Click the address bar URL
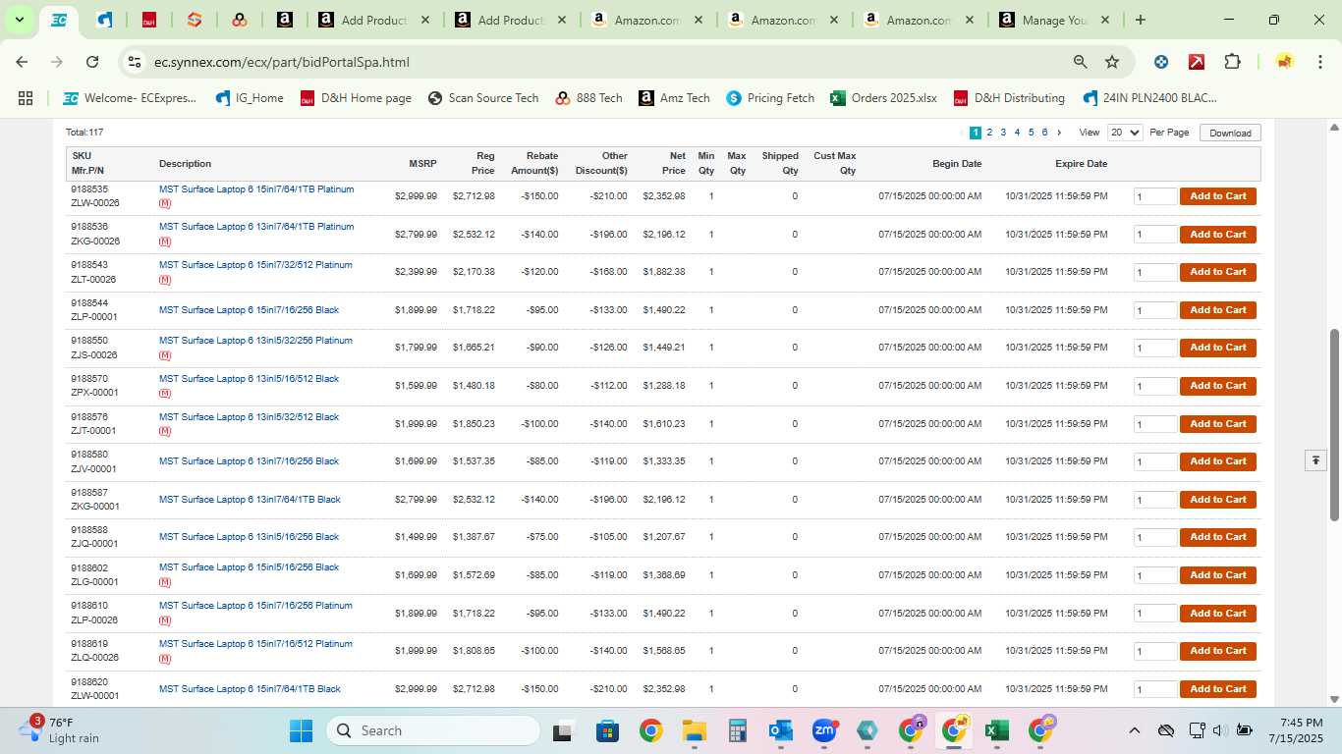Viewport: 1342px width, 754px height. point(281,62)
